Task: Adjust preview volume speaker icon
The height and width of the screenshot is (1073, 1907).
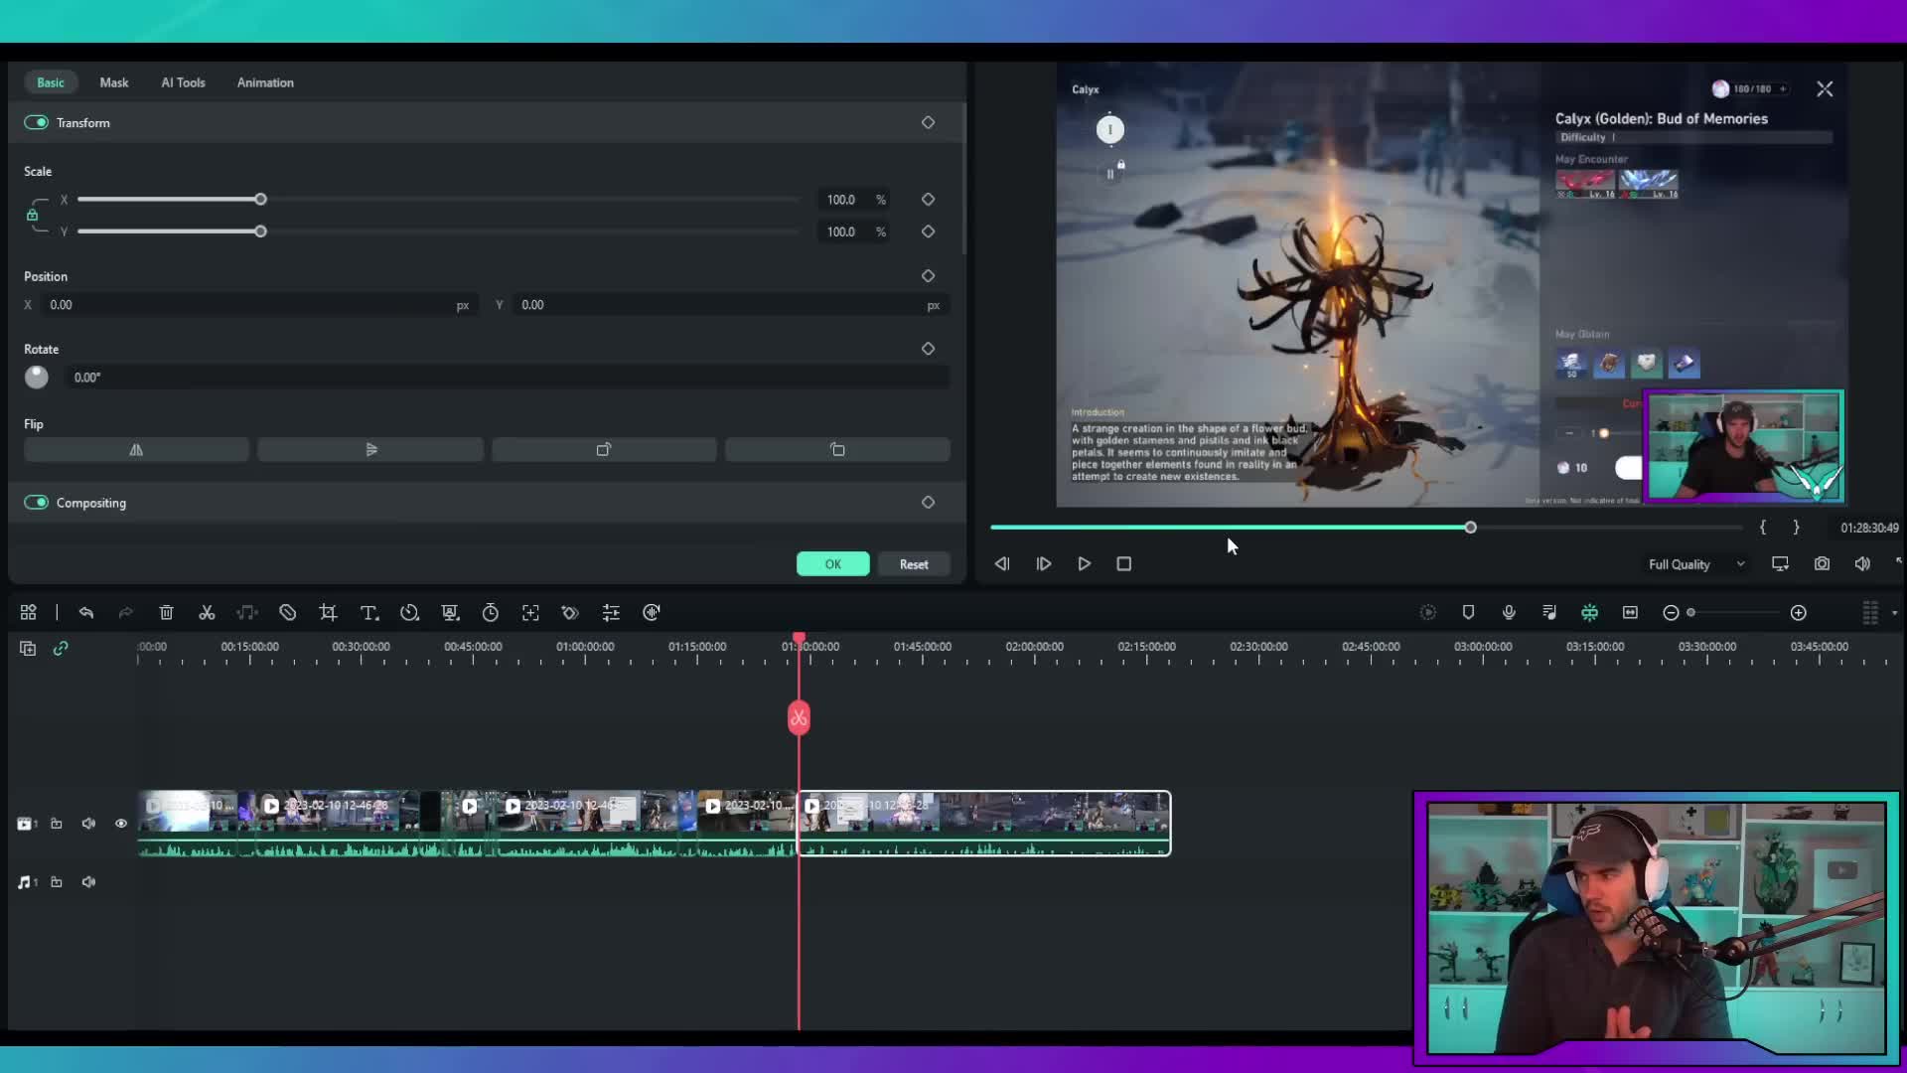Action: point(1862,564)
